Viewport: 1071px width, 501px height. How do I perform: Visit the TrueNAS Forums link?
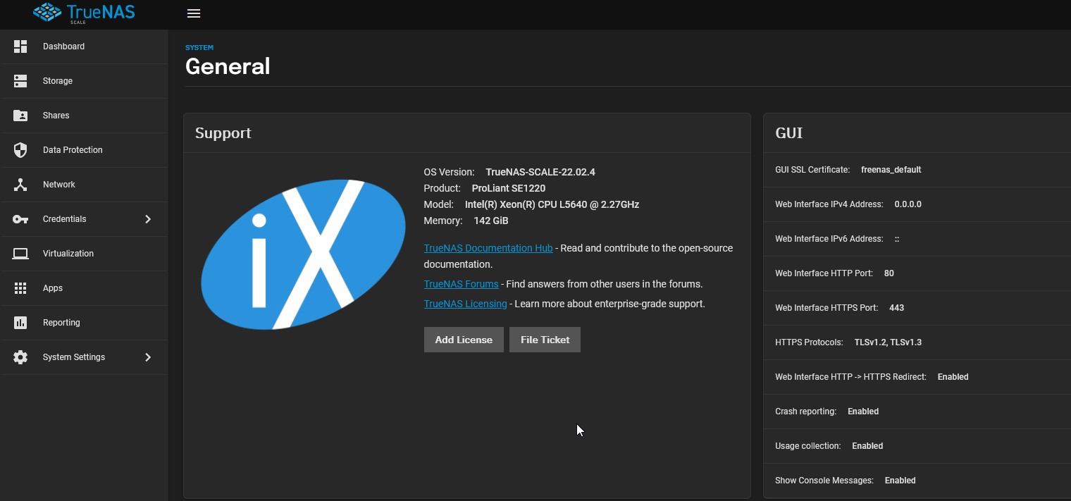[x=461, y=284]
